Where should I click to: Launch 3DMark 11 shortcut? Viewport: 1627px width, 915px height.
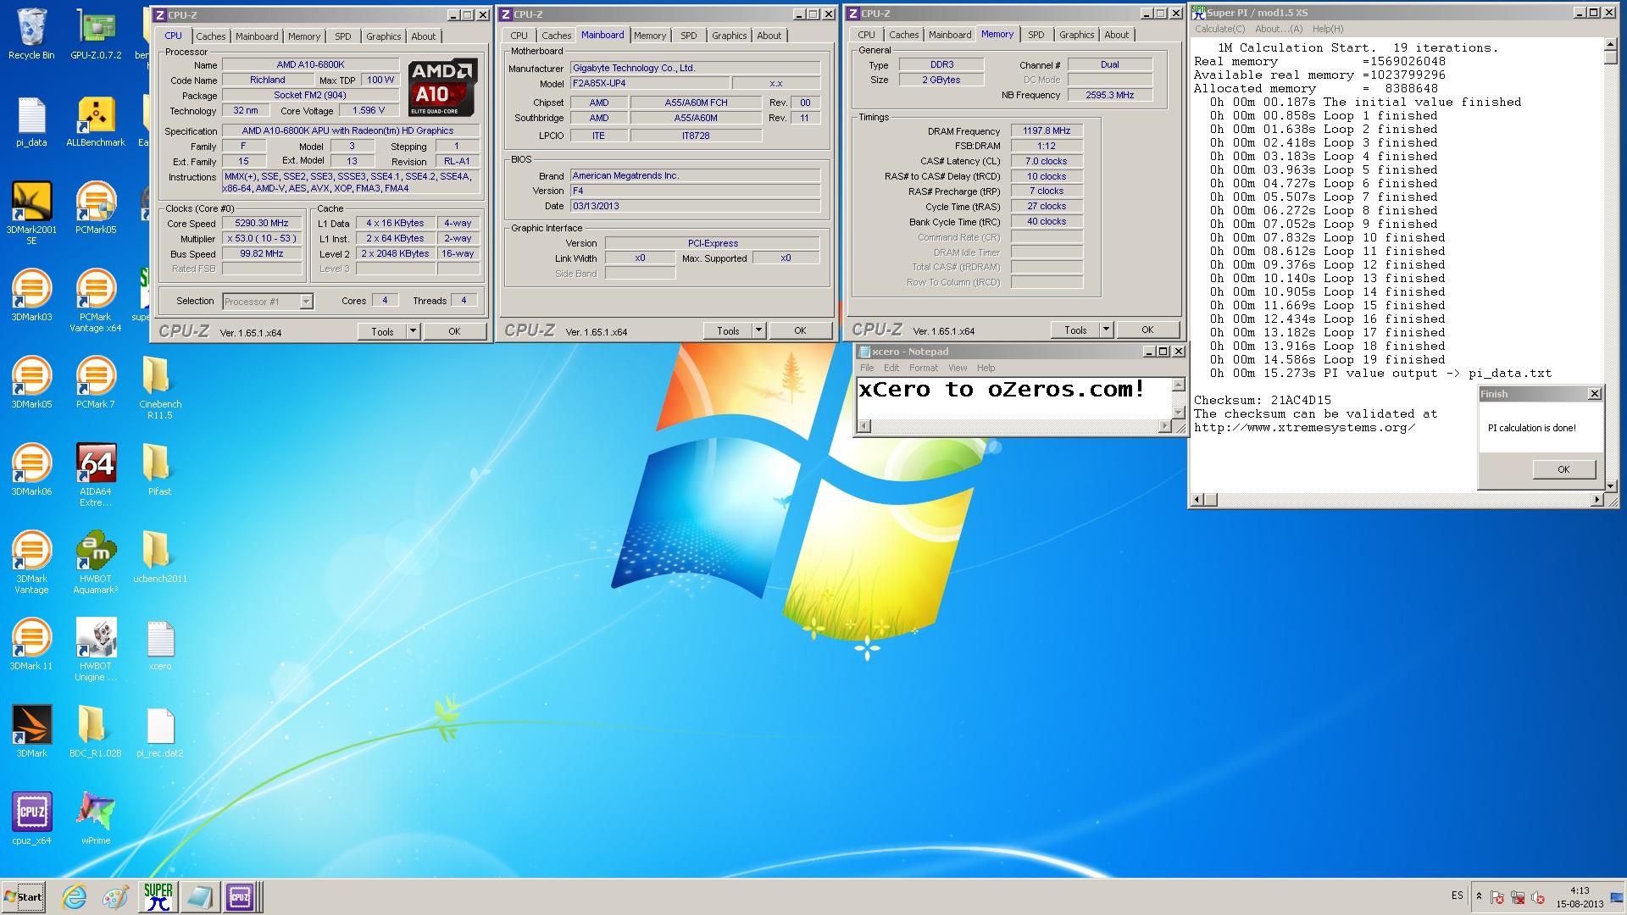(31, 644)
